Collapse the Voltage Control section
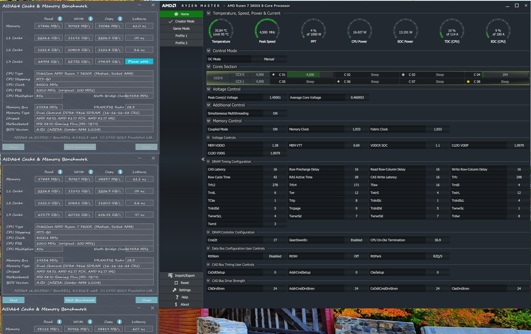This screenshot has width=531, height=334. pos(209,89)
